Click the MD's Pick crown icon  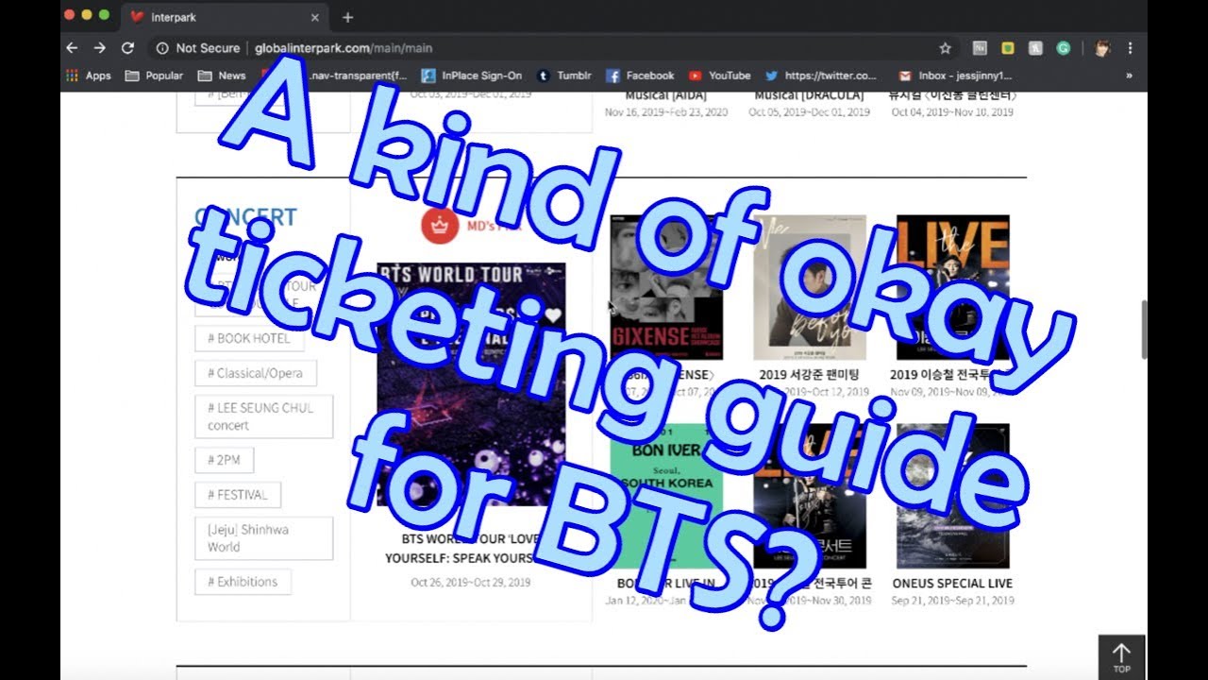(x=439, y=225)
